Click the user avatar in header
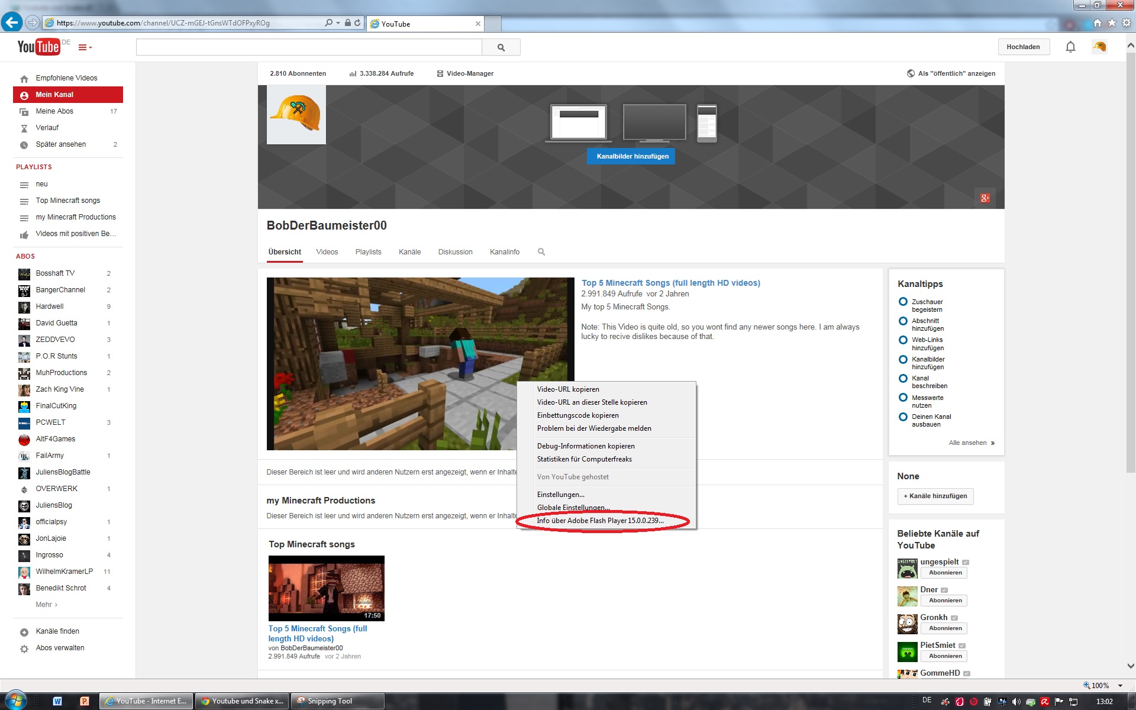 coord(1099,47)
